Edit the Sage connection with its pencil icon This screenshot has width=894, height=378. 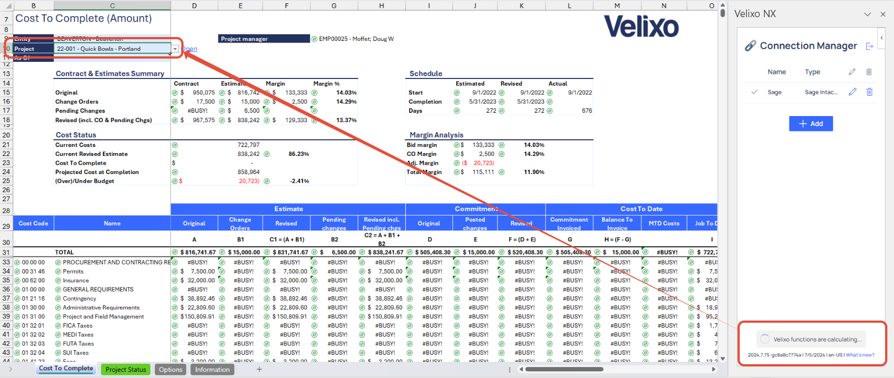click(x=853, y=92)
